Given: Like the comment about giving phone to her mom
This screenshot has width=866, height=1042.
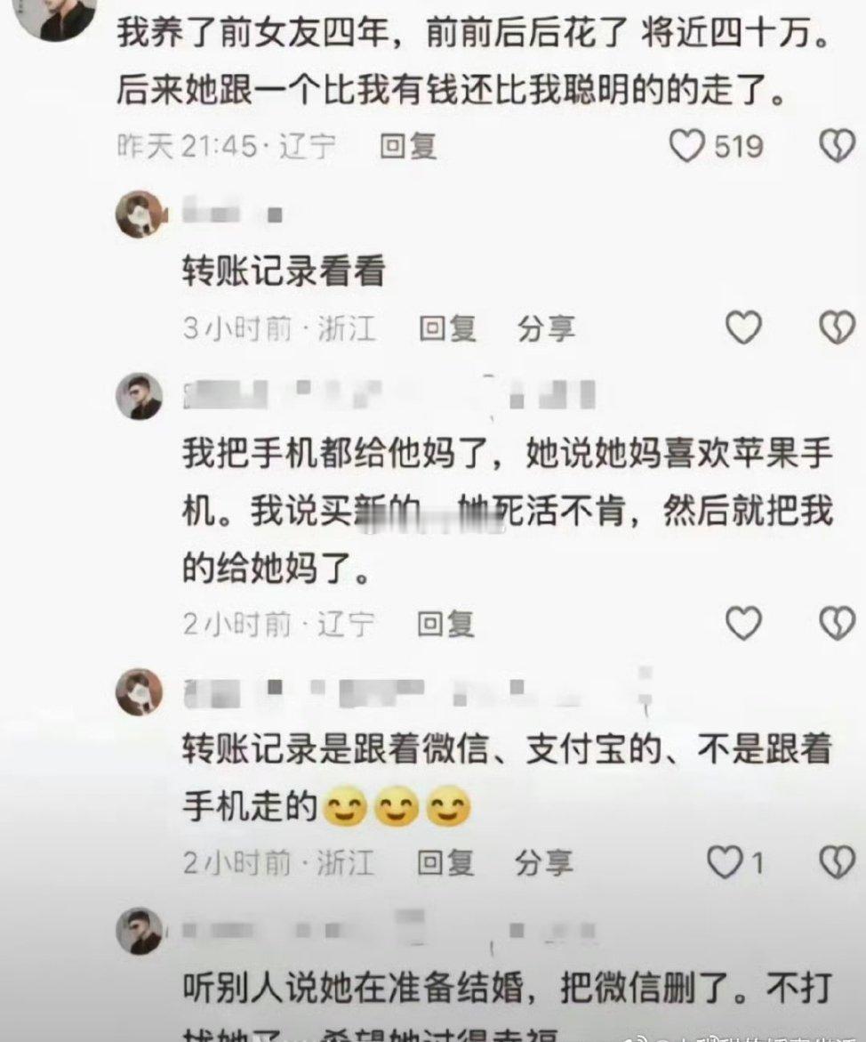Looking at the screenshot, I should tap(742, 624).
